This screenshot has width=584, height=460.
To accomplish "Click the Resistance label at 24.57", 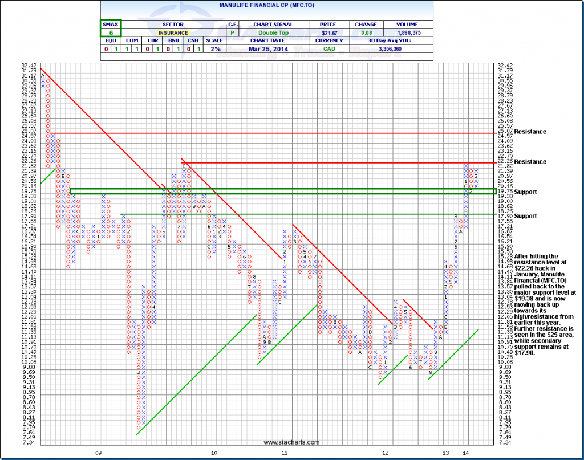I will 530,132.
